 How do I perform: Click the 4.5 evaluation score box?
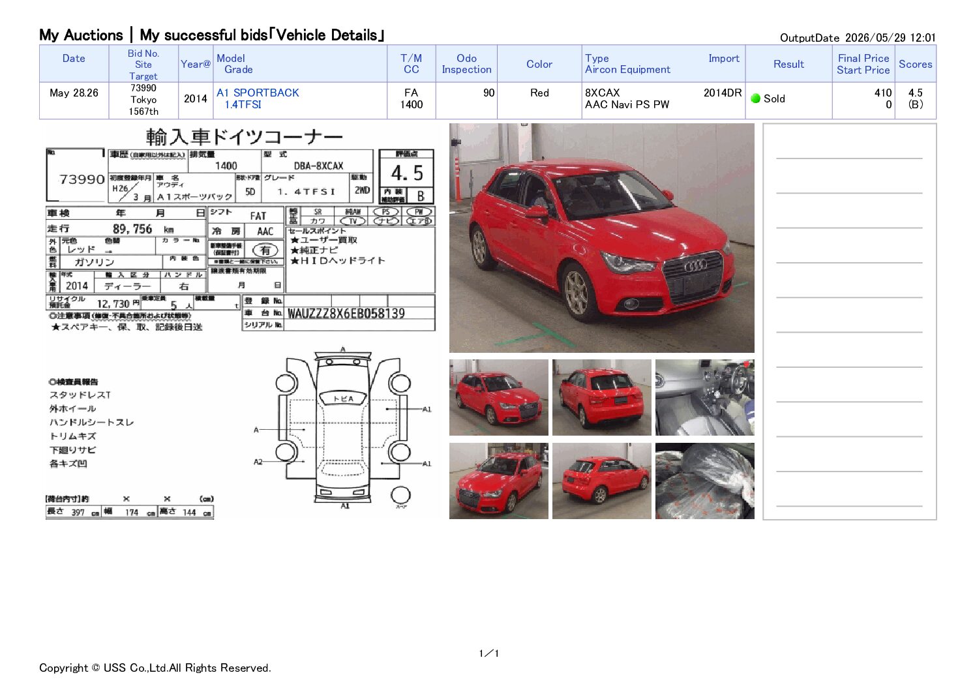406,173
